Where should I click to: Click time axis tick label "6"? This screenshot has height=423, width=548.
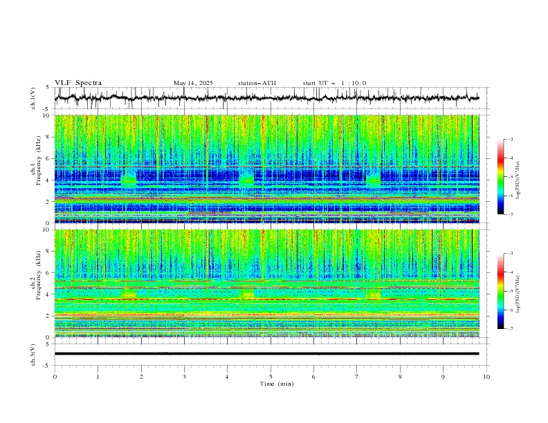313,377
